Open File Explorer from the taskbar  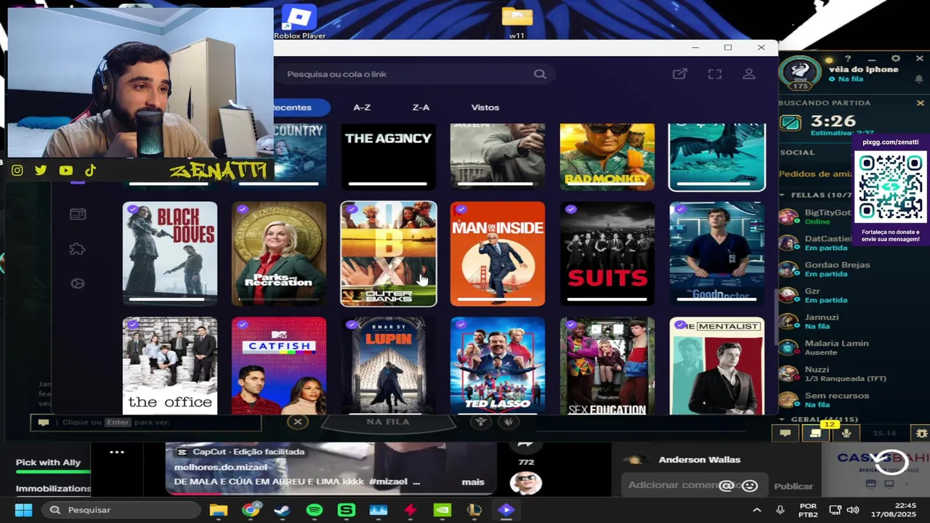(219, 510)
